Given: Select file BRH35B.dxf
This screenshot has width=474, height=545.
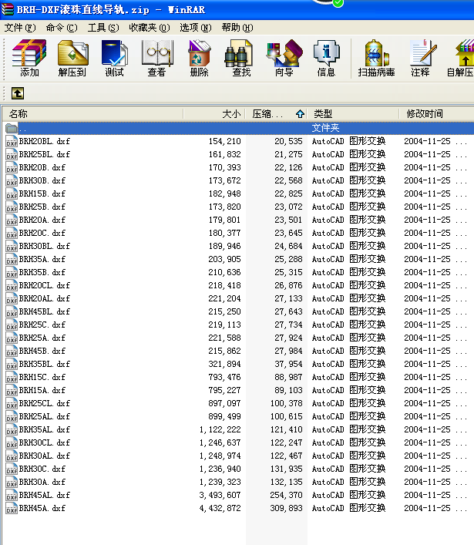Looking at the screenshot, I should (42, 272).
